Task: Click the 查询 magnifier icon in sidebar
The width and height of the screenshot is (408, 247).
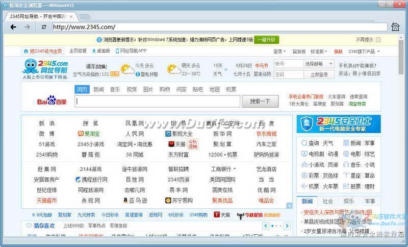Action: tap(304, 143)
